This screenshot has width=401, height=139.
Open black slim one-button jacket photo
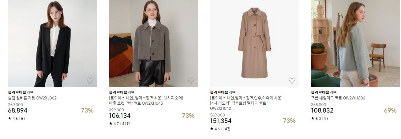pos(52,43)
